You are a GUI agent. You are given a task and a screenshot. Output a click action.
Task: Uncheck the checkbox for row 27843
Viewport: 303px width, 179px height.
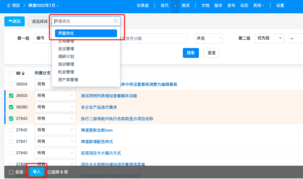11,119
